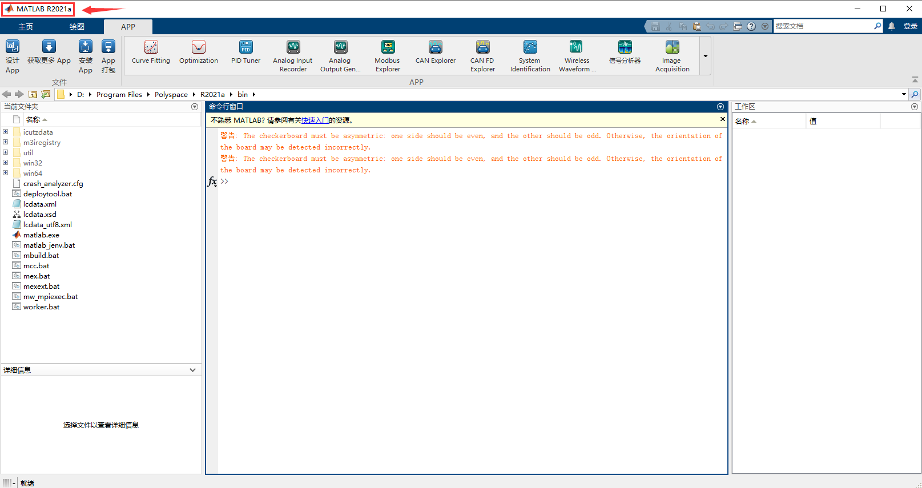Image resolution: width=922 pixels, height=488 pixels.
Task: Click the 安装 App icon
Action: tap(86, 56)
